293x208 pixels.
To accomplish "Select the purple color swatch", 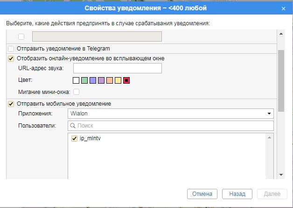I will click(x=101, y=80).
